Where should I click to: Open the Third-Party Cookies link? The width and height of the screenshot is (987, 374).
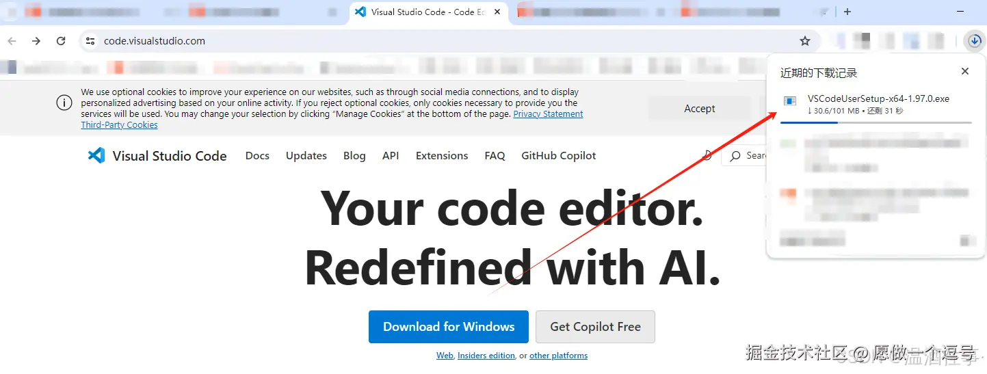tap(119, 125)
